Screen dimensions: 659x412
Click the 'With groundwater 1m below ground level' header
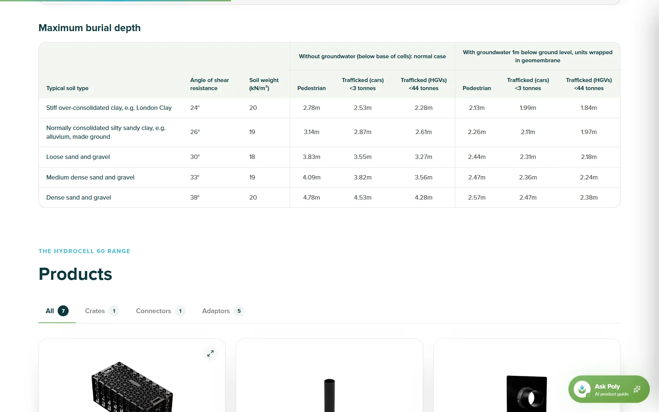537,56
